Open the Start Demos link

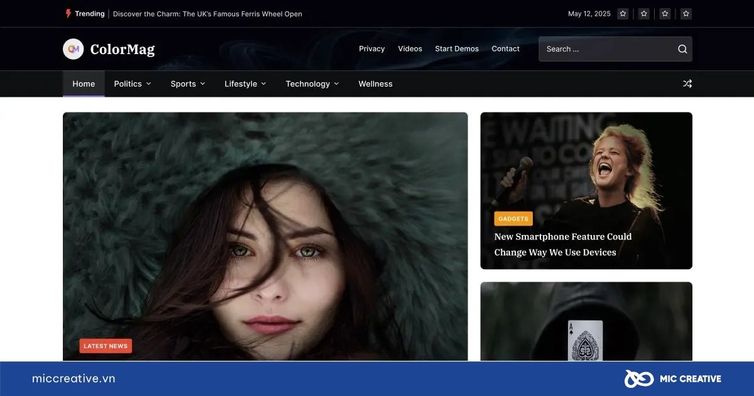(457, 49)
